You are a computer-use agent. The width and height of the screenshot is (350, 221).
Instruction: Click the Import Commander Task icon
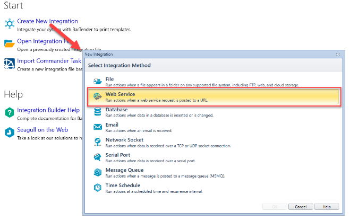click(x=10, y=64)
